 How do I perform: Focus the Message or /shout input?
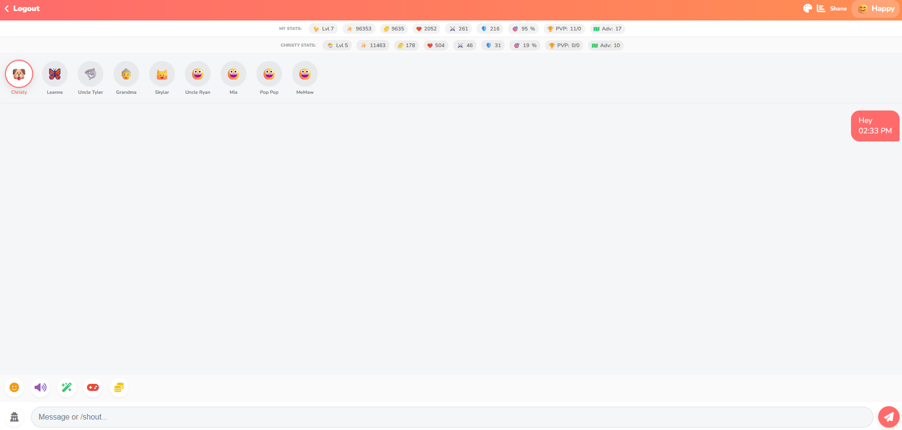pos(452,417)
